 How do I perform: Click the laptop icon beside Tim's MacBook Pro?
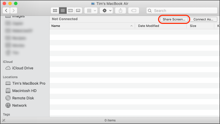8,83
